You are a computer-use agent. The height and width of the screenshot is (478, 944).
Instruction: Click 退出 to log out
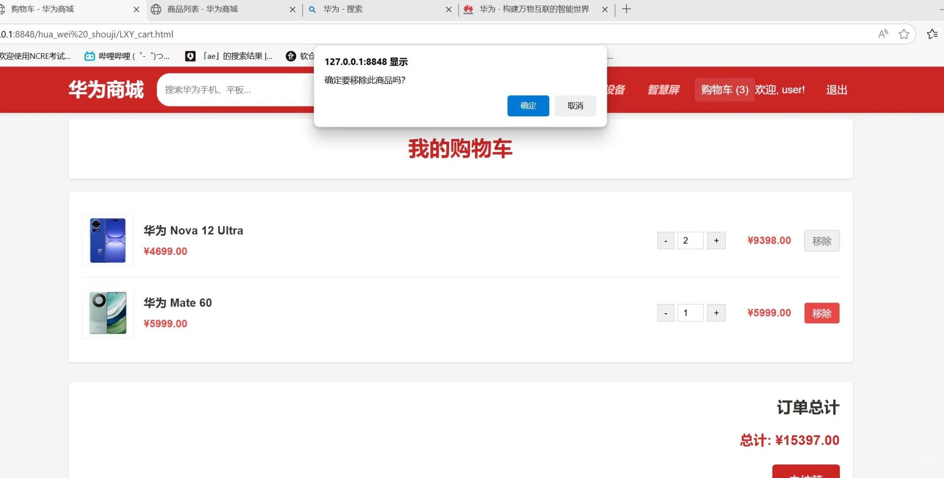coord(836,89)
